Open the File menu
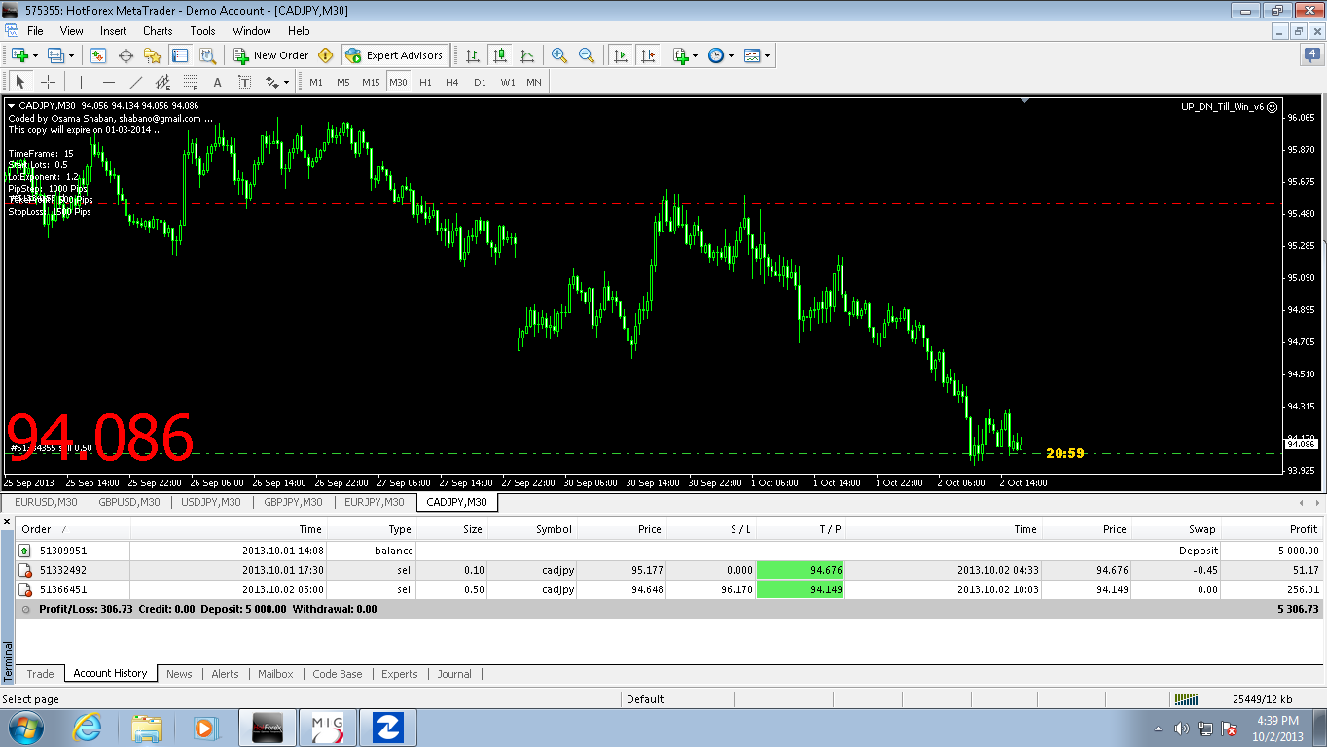 click(35, 31)
